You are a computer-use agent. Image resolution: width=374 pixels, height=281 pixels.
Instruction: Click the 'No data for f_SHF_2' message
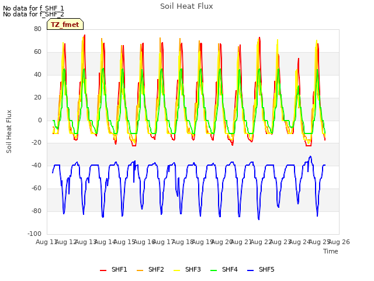pos(33,14)
